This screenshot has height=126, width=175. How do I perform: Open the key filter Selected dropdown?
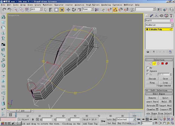click(x=134, y=120)
